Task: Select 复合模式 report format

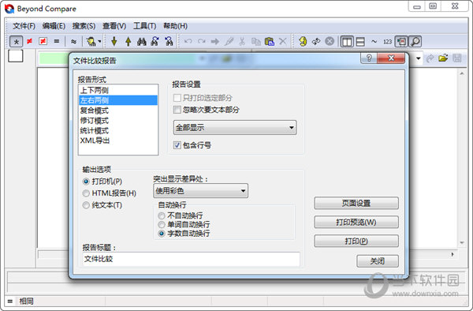Action: pos(118,111)
